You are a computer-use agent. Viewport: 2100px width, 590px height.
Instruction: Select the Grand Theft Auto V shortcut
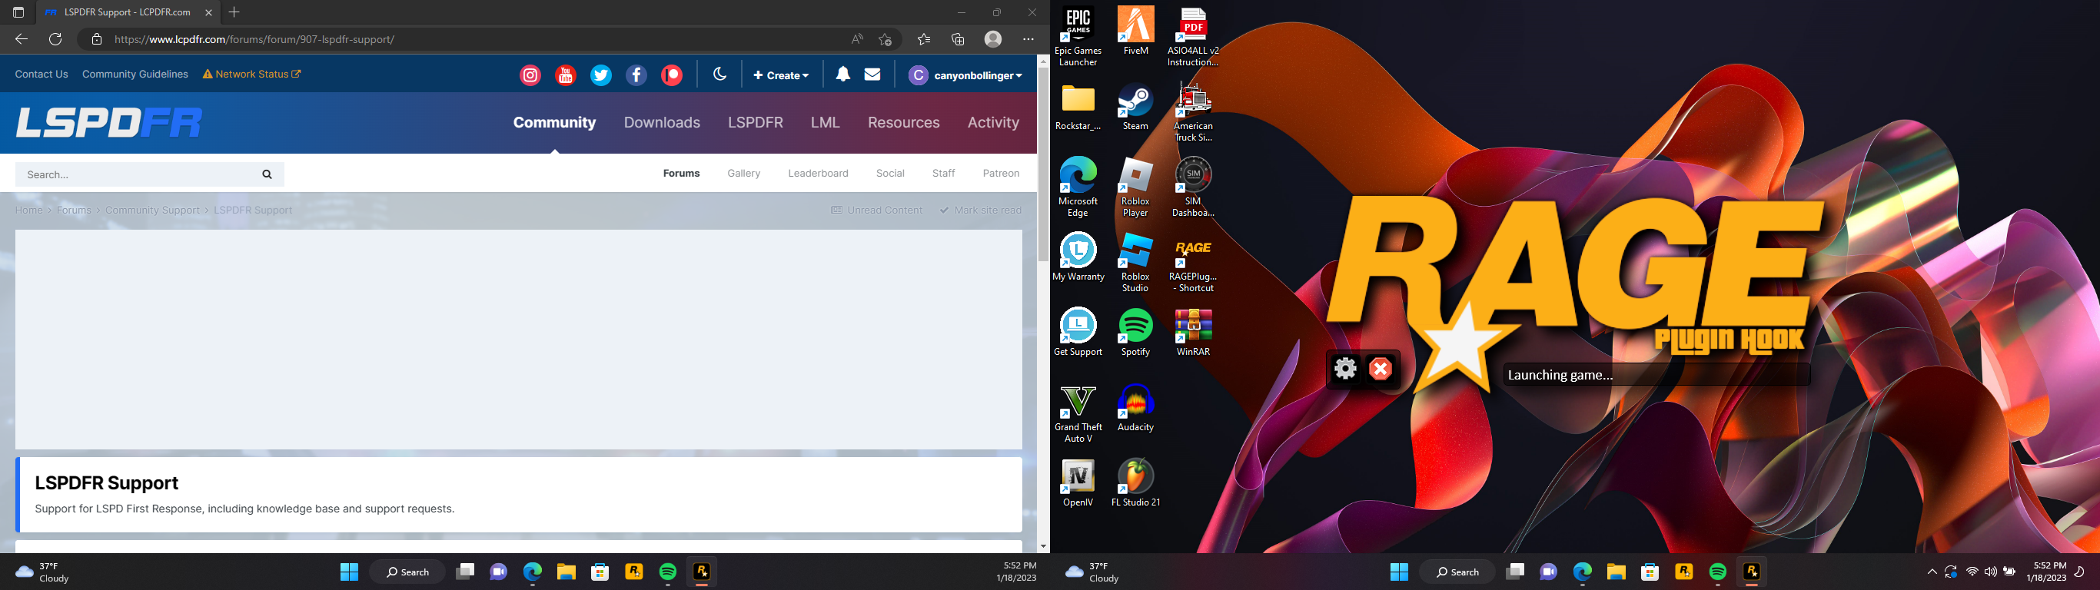pos(1078,414)
